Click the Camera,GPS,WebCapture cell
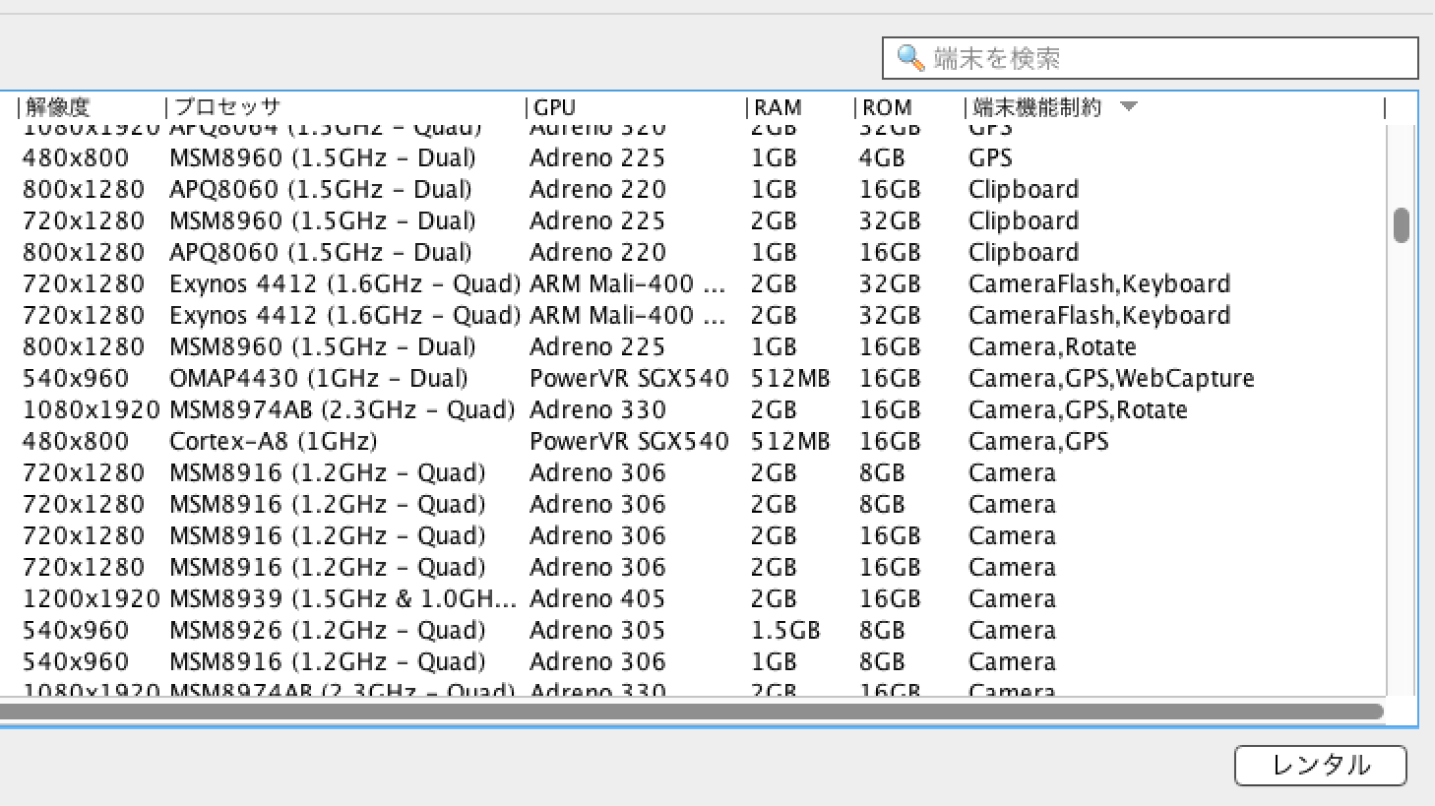Screen dimensions: 1435x806 pos(1111,378)
